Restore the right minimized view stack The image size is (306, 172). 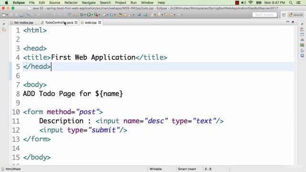click(x=302, y=24)
